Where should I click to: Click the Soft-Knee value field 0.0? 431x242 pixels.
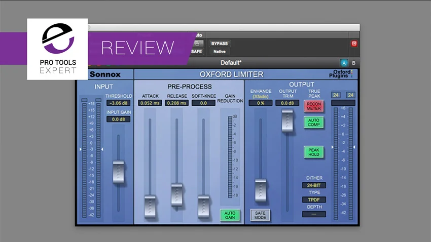[x=203, y=103]
